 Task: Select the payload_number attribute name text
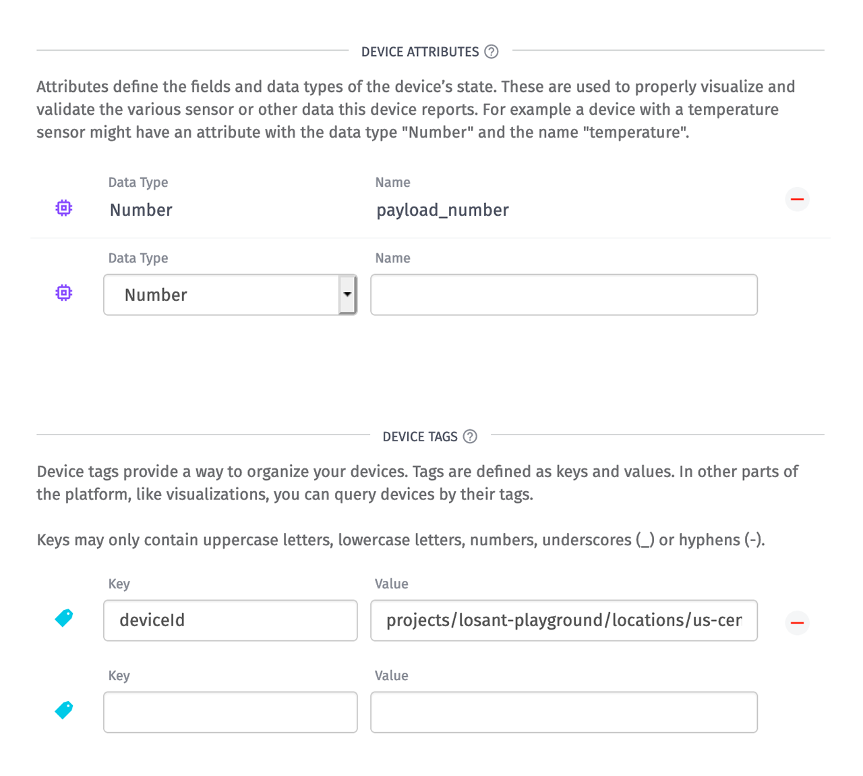click(x=442, y=210)
